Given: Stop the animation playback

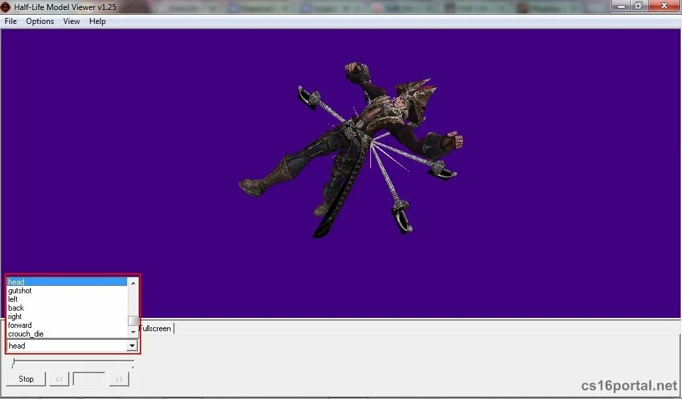Looking at the screenshot, I should [x=26, y=379].
